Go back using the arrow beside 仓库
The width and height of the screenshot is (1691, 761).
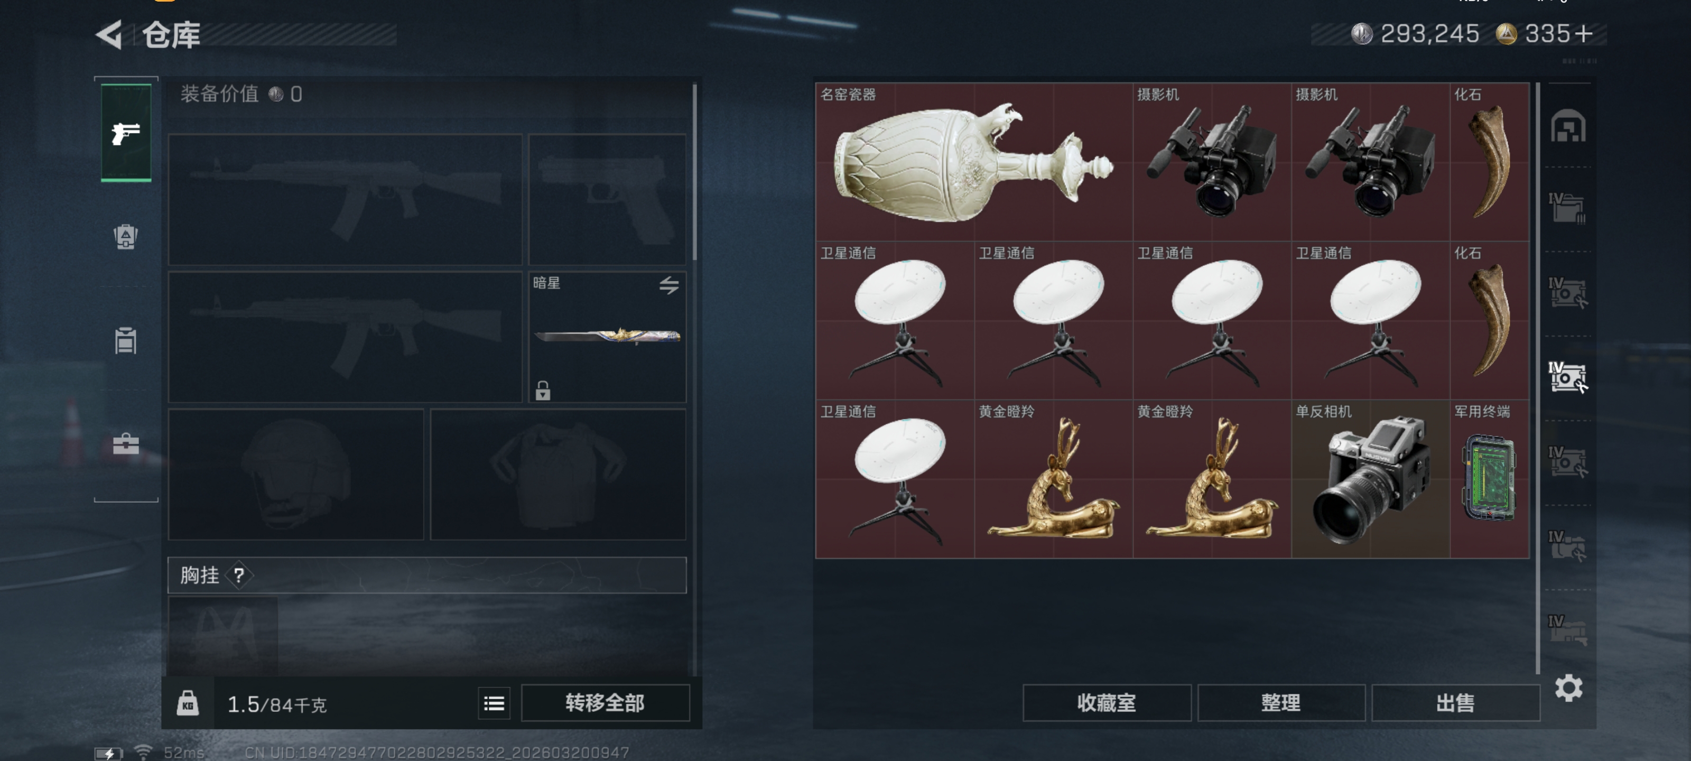pos(109,35)
